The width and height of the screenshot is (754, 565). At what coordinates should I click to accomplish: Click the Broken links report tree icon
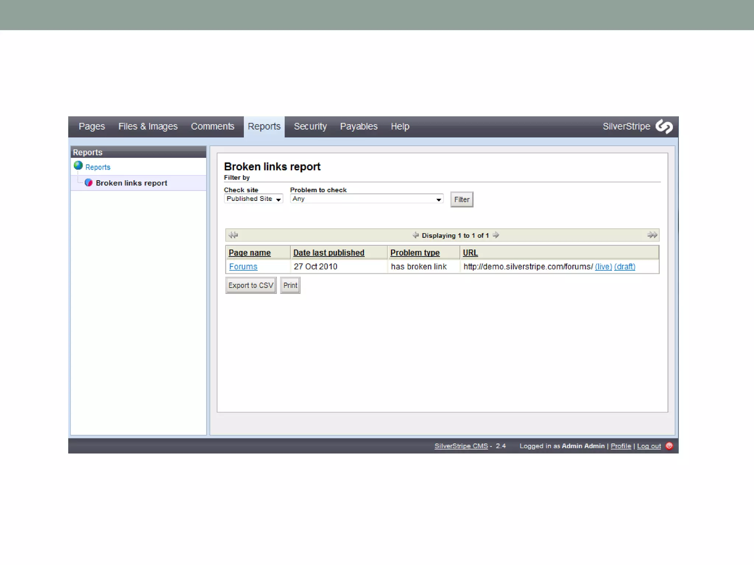[x=88, y=183]
